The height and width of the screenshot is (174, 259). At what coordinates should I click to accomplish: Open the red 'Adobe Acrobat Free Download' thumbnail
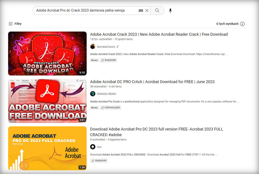tap(47, 53)
